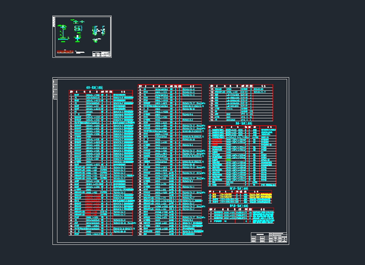Select row 52 number in the middle table
The width and height of the screenshot is (365, 265).
140,89
